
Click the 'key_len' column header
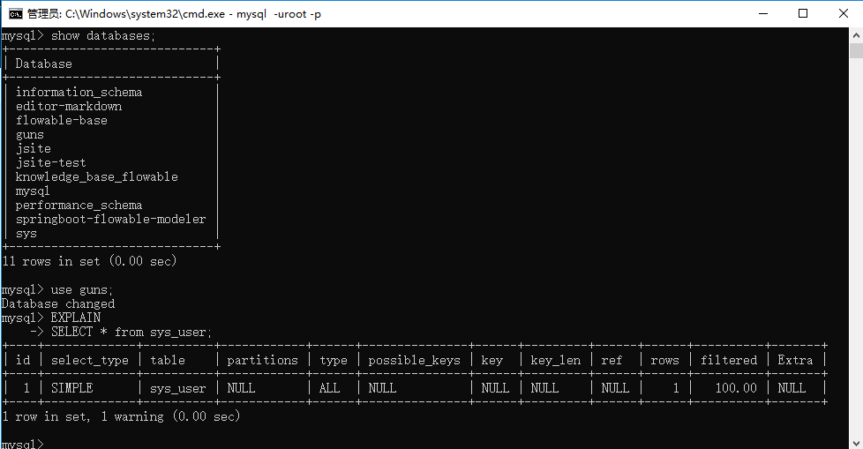555,360
